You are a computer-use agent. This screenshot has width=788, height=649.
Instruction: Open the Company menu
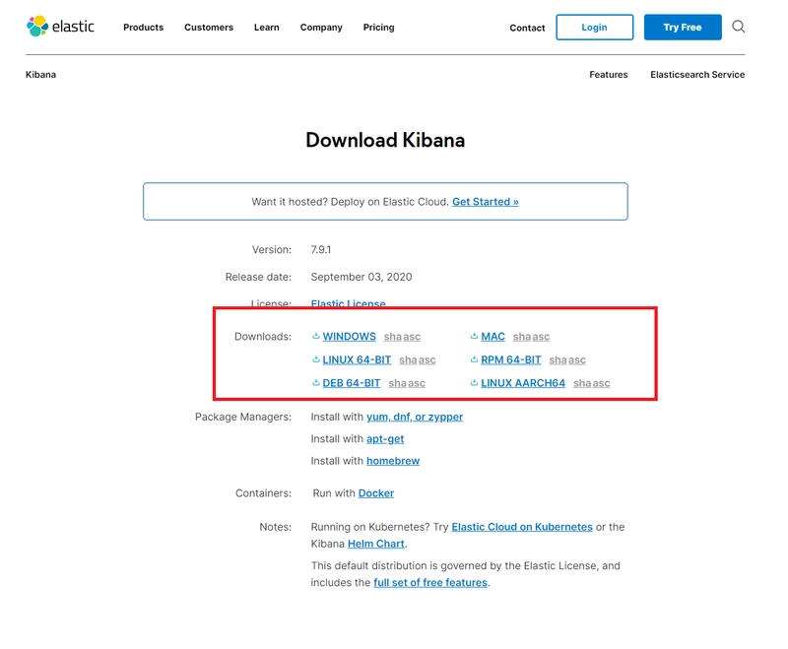click(x=321, y=28)
